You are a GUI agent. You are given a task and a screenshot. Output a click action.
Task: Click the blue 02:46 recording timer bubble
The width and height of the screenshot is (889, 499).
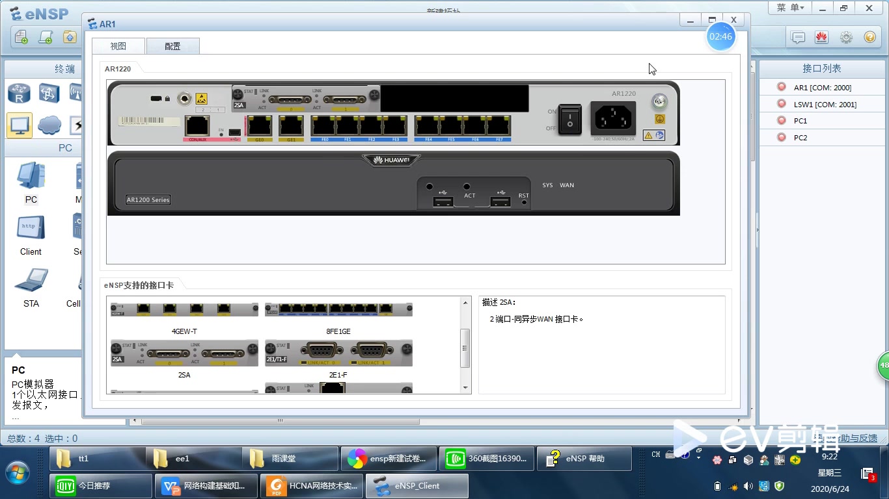point(720,36)
